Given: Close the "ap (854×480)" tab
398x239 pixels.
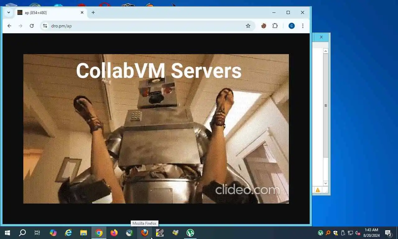Looking at the screenshot, I should [82, 12].
